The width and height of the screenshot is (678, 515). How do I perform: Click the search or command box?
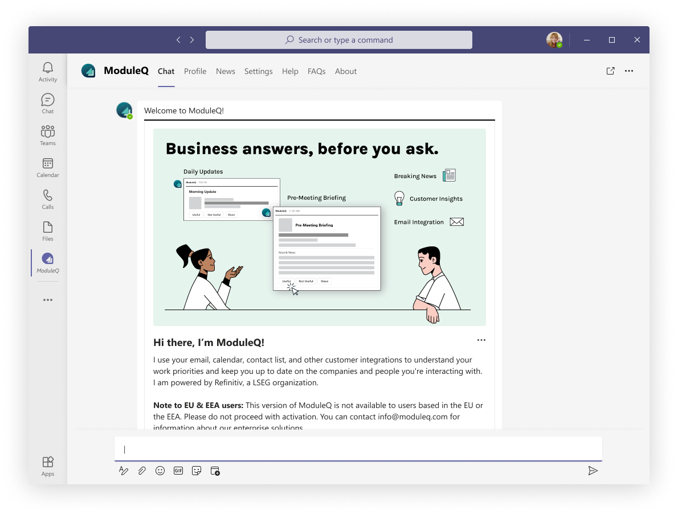pyautogui.click(x=338, y=40)
